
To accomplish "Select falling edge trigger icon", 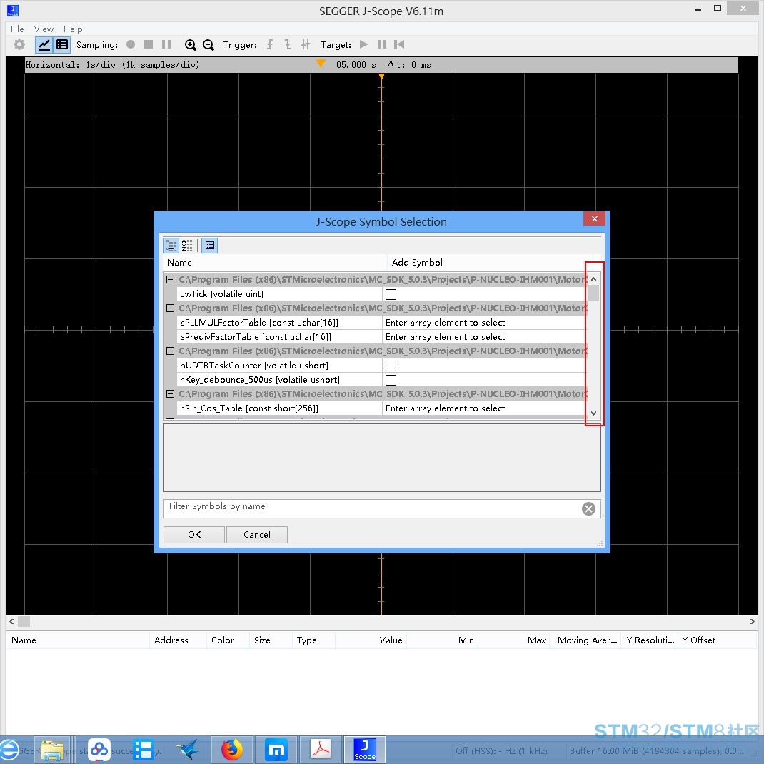I will click(288, 45).
